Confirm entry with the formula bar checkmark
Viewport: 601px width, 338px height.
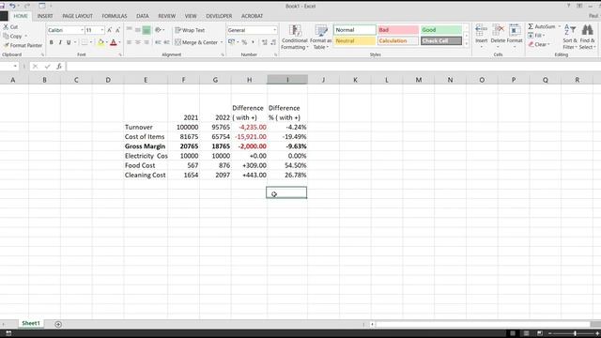click(x=47, y=67)
